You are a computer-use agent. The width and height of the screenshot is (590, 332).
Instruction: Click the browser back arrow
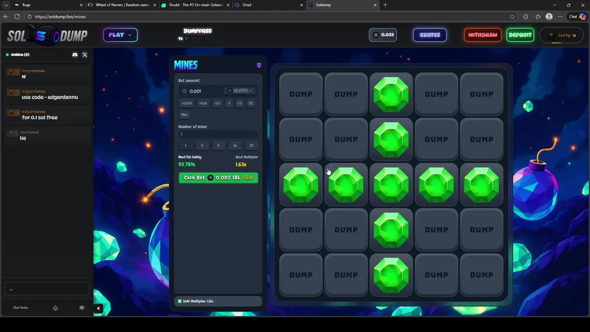pos(6,17)
